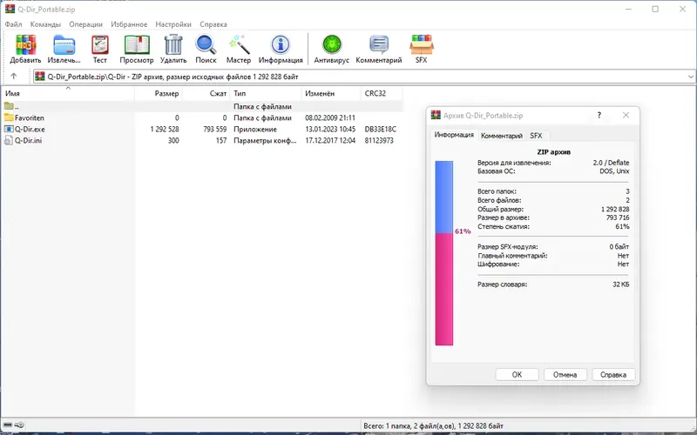Click the Приложение type cell
This screenshot has width=697, height=435.
tap(255, 129)
